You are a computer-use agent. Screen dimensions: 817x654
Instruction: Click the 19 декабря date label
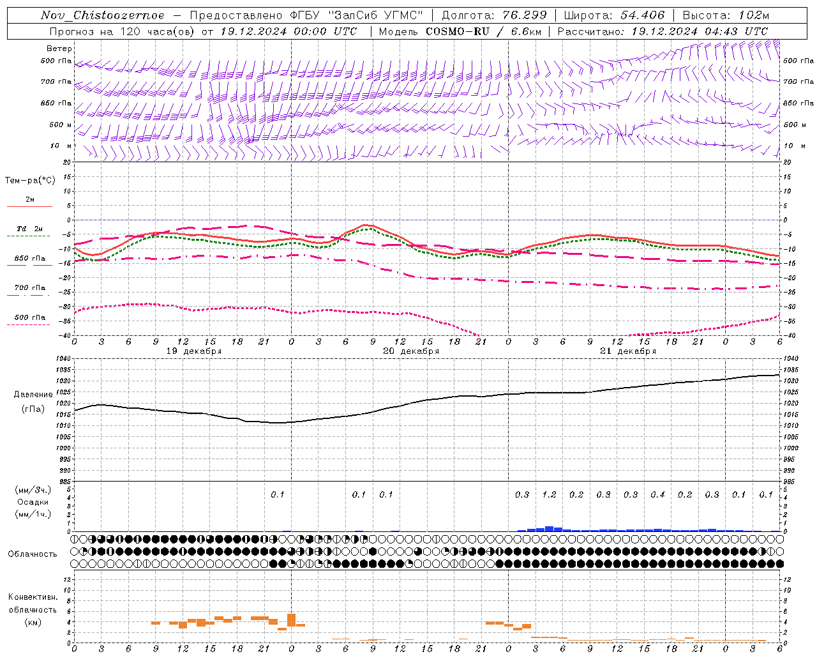pyautogui.click(x=194, y=351)
